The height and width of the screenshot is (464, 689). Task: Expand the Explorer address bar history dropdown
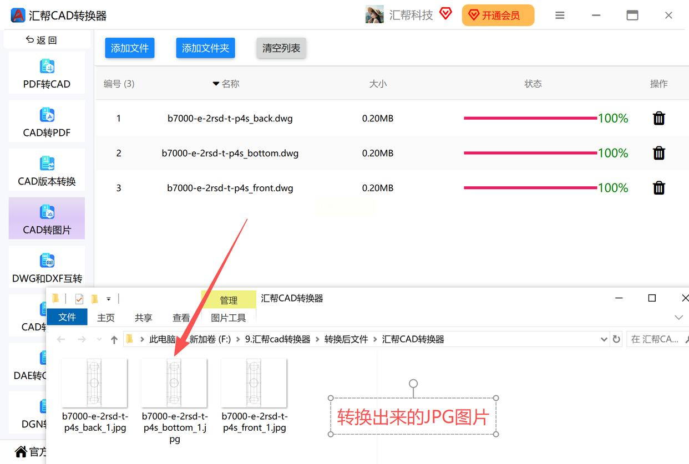604,339
